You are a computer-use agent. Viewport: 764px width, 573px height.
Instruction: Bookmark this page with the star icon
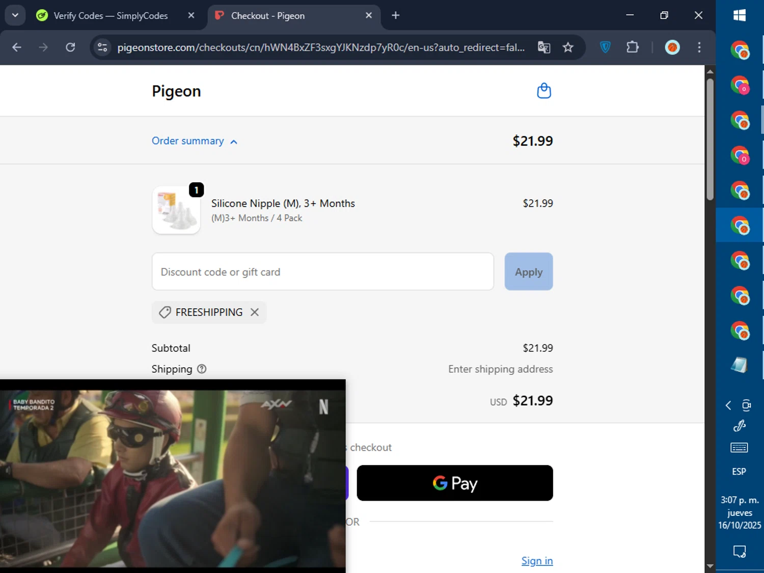click(568, 47)
